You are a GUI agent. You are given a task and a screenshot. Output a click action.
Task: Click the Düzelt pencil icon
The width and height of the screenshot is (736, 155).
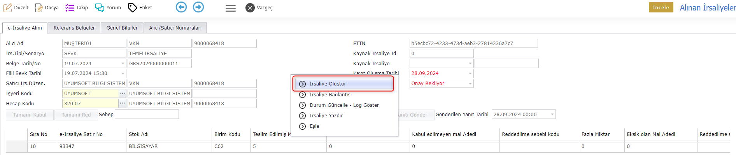[8, 7]
